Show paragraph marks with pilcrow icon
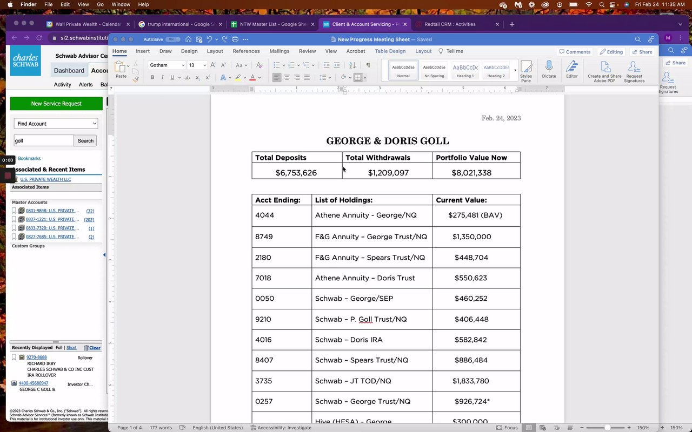The height and width of the screenshot is (432, 692). 368,65
